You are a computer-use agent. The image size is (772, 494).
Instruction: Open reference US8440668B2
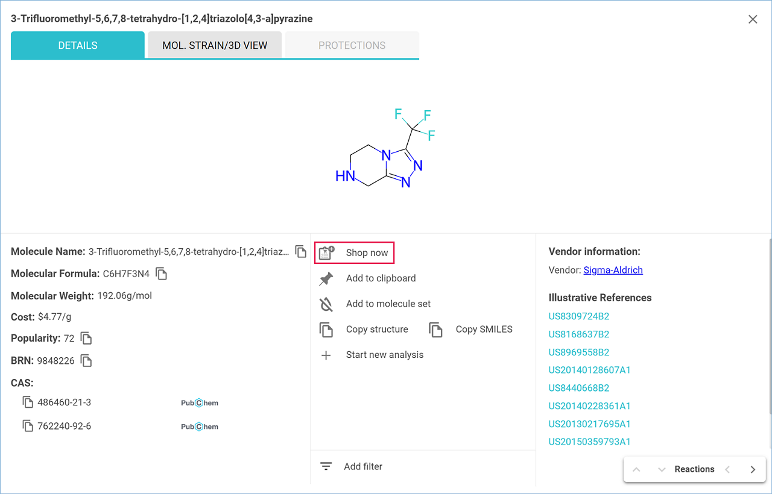click(579, 388)
